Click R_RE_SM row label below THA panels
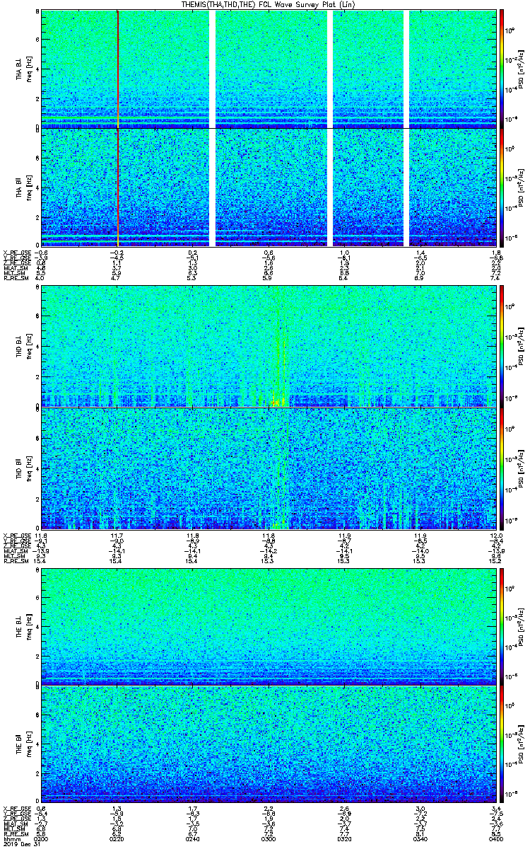530x849 pixels. (x=16, y=279)
